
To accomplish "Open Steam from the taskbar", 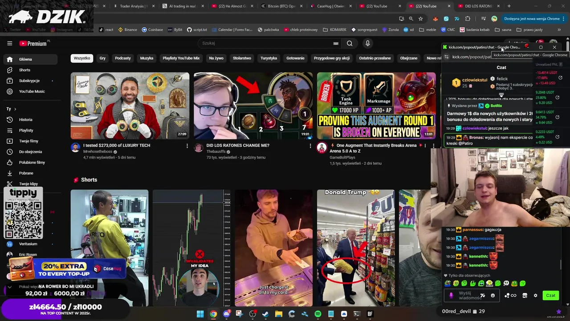I will coord(265,314).
